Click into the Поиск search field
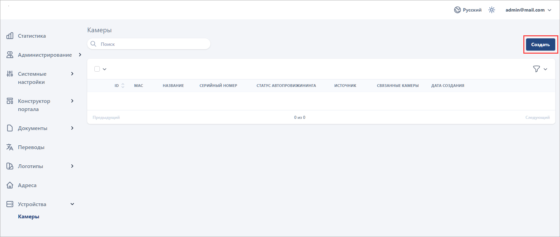The height and width of the screenshot is (237, 560). pyautogui.click(x=153, y=44)
